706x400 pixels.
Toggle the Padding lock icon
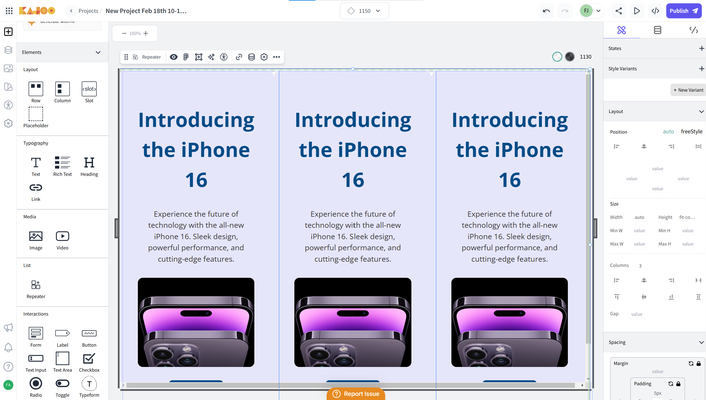point(678,384)
